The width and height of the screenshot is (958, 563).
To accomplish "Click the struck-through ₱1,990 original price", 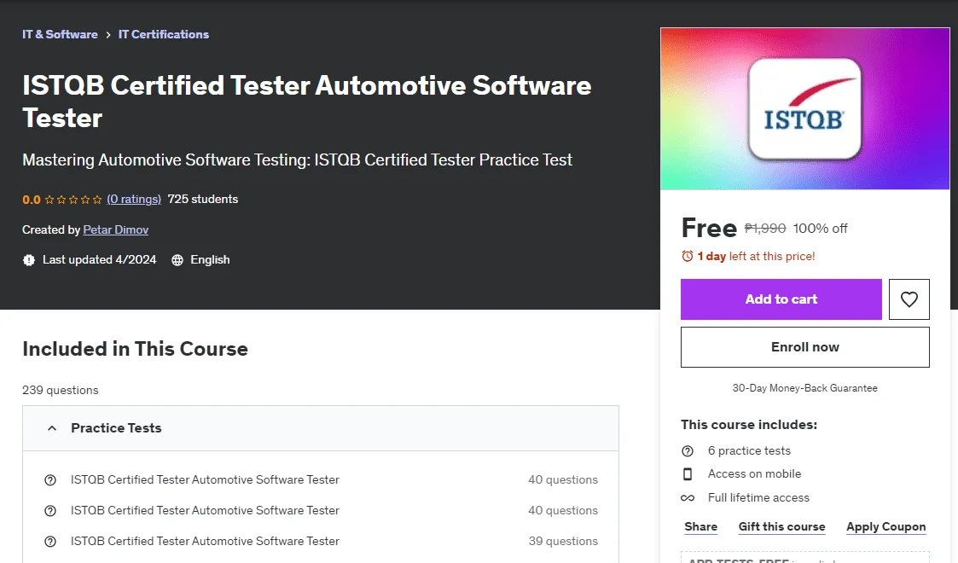I will click(765, 229).
